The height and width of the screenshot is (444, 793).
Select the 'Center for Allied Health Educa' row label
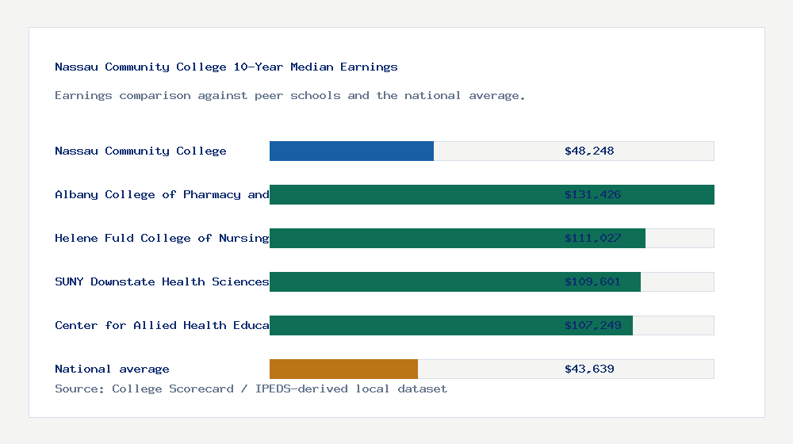[x=162, y=325]
